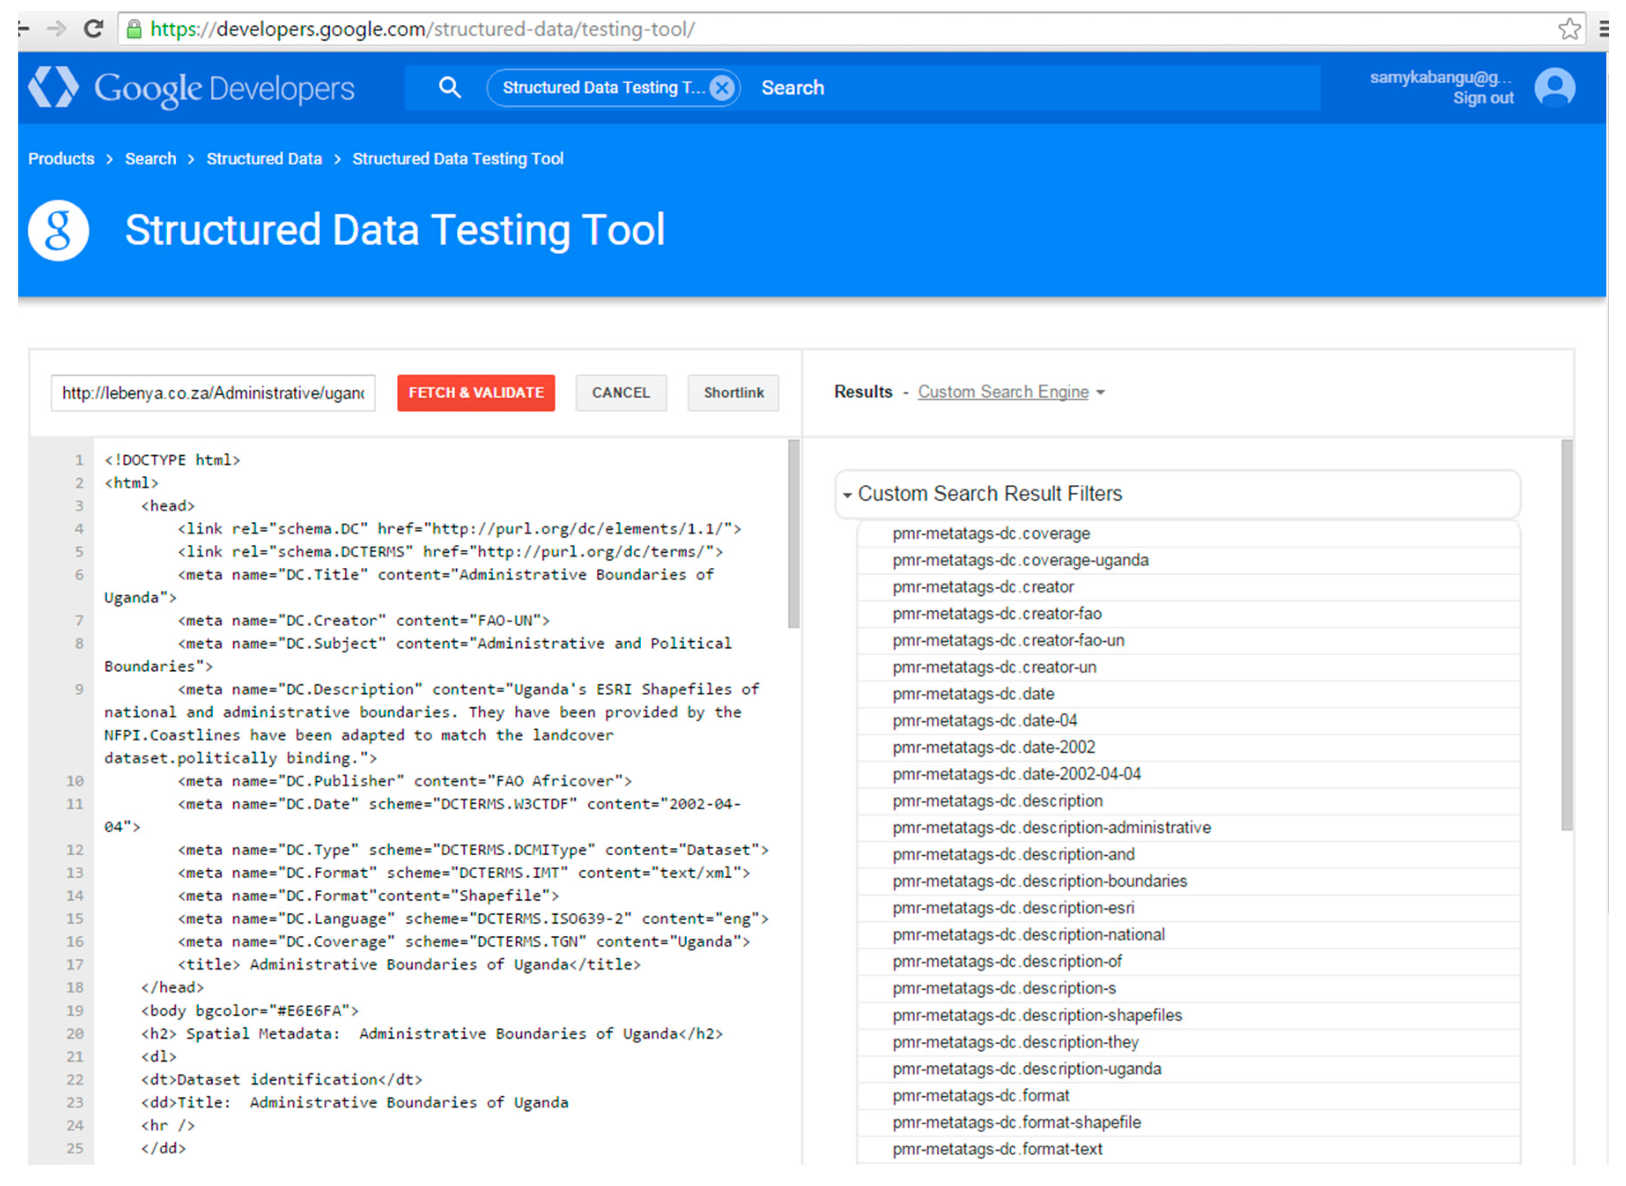1626x1186 pixels.
Task: Select pmr-metatags-dc.coverage row
Action: tap(1188, 534)
